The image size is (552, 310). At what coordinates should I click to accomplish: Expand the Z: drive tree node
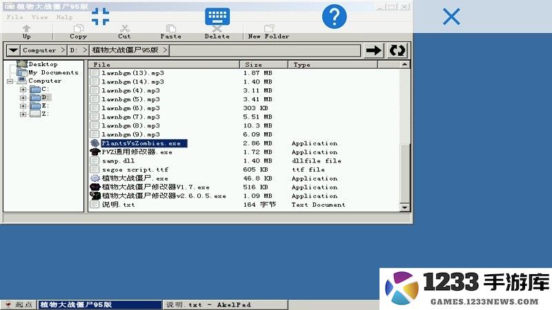23,114
